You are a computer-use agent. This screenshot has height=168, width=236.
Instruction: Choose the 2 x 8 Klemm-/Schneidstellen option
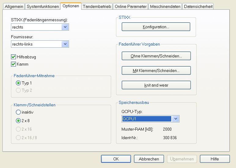[x=18, y=121]
